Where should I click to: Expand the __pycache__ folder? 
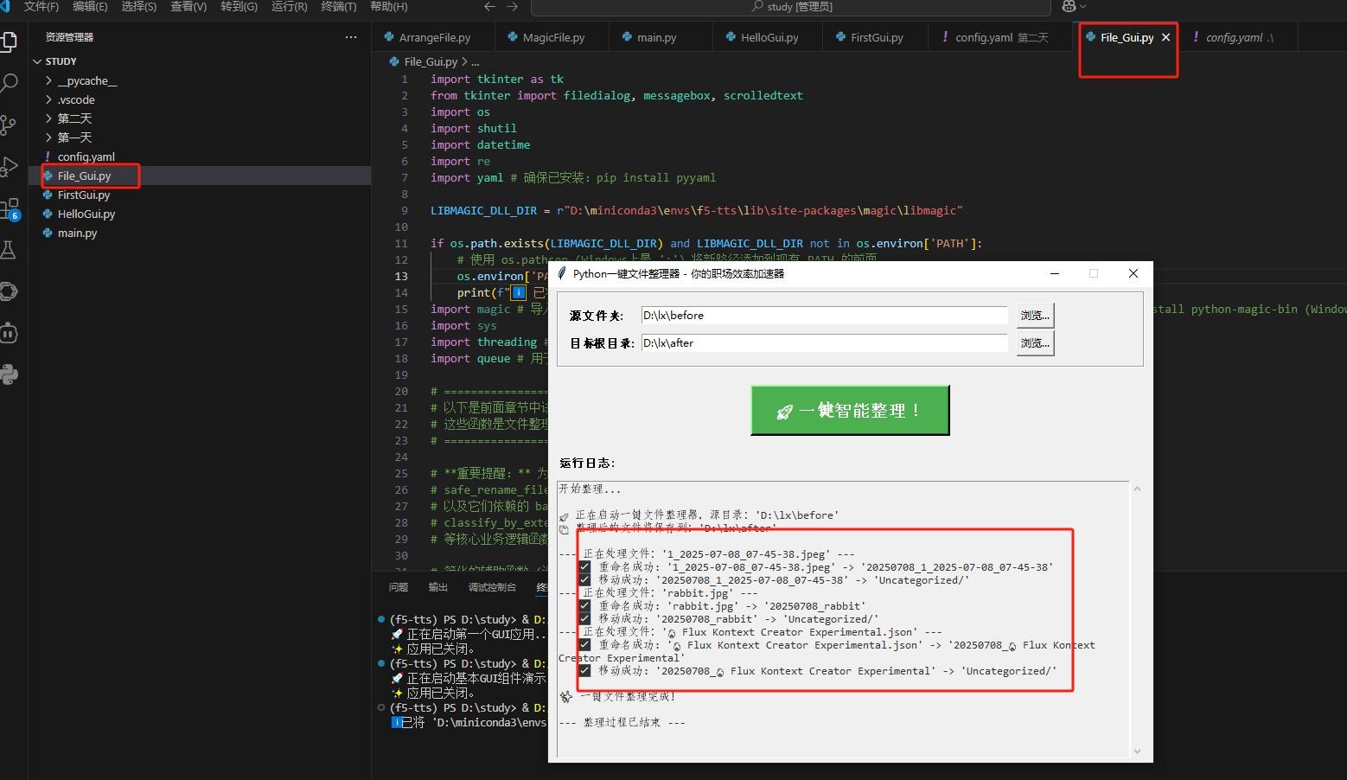[x=48, y=80]
